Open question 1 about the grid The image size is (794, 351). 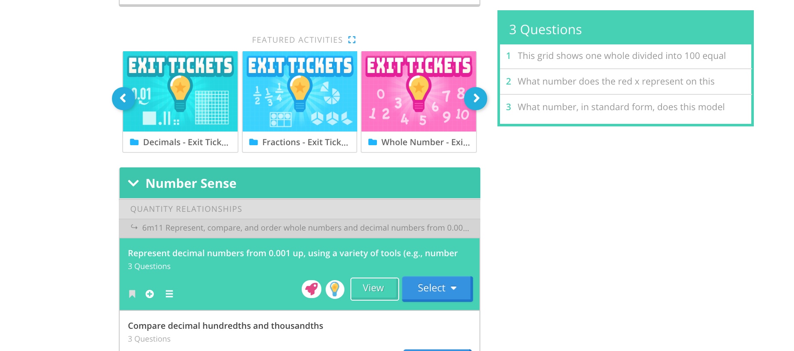click(x=621, y=56)
